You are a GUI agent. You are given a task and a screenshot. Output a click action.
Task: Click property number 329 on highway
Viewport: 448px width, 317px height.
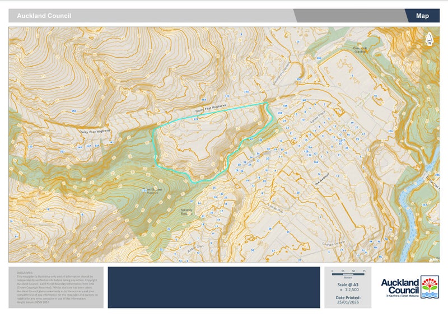196,119
